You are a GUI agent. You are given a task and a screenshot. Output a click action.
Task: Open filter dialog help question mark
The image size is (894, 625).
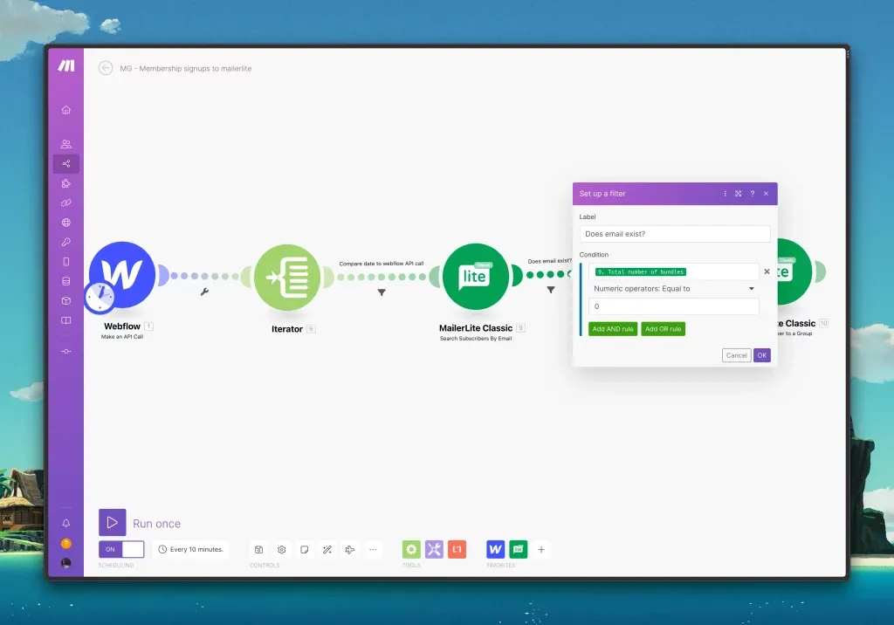(x=753, y=194)
